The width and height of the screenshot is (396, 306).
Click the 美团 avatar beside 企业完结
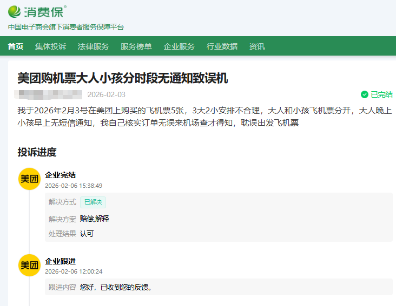pyautogui.click(x=29, y=179)
